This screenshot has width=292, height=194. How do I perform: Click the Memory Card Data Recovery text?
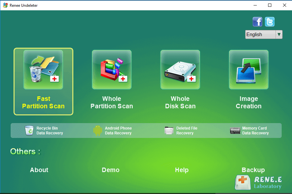[x=255, y=131]
